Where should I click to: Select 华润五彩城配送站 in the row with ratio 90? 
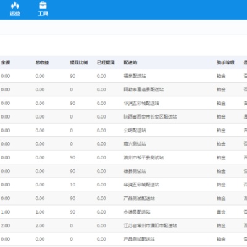click(x=141, y=103)
